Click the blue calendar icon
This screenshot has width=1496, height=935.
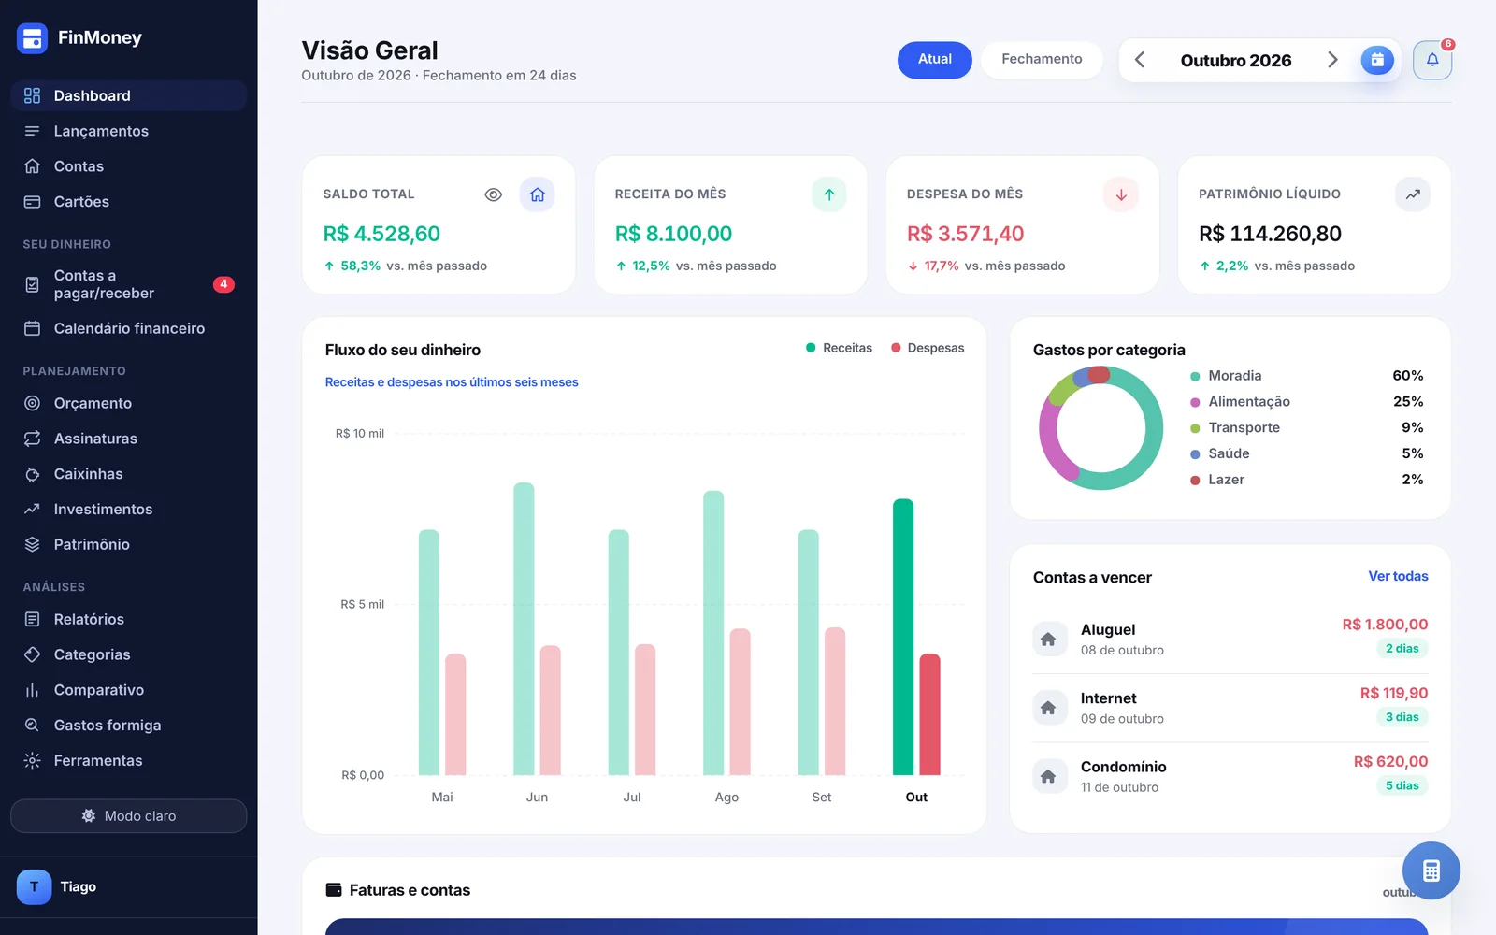pos(1377,60)
